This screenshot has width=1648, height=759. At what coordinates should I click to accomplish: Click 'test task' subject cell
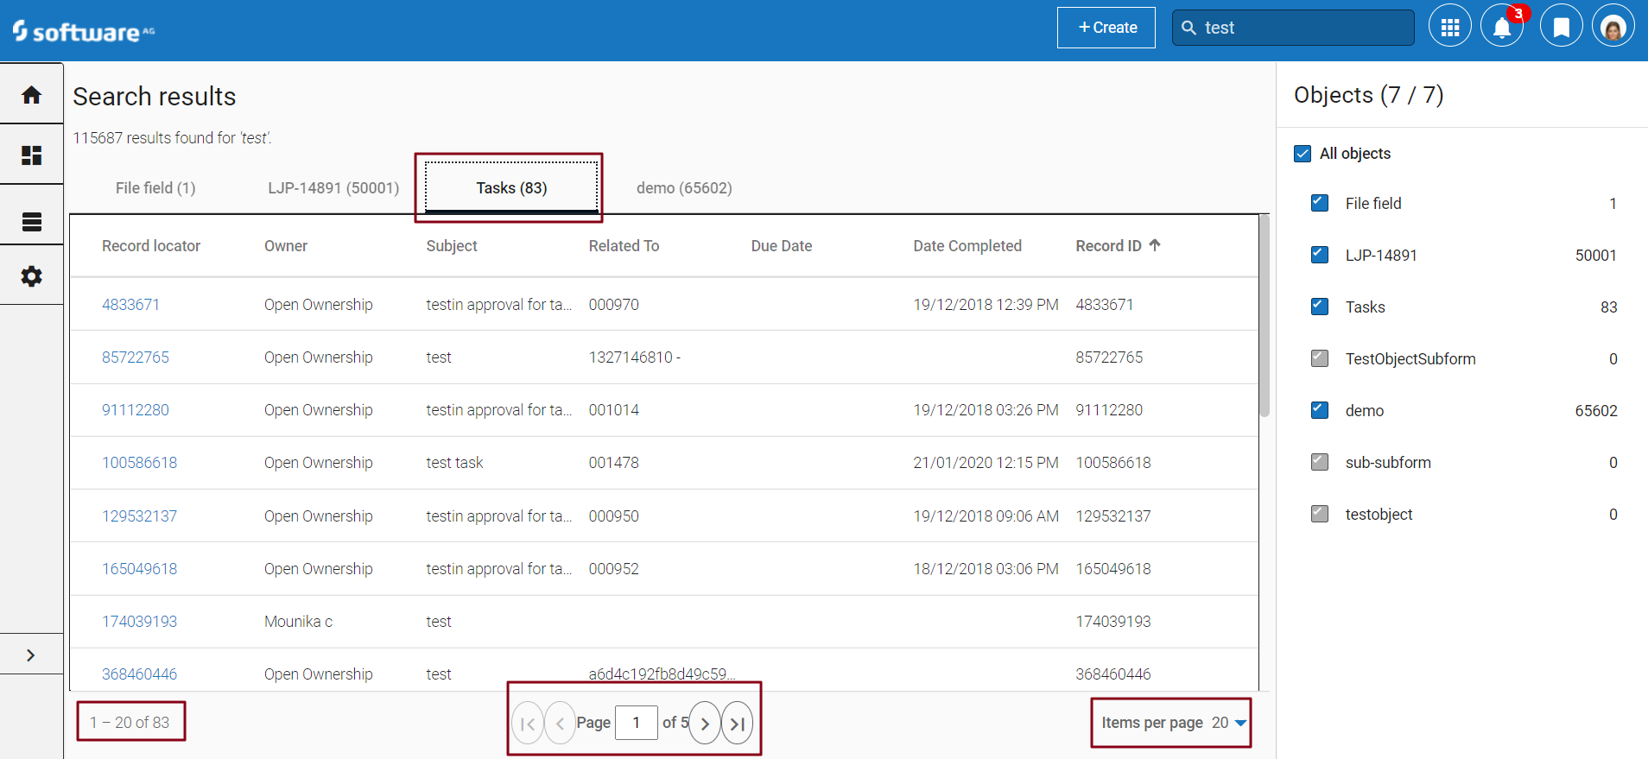click(x=454, y=463)
